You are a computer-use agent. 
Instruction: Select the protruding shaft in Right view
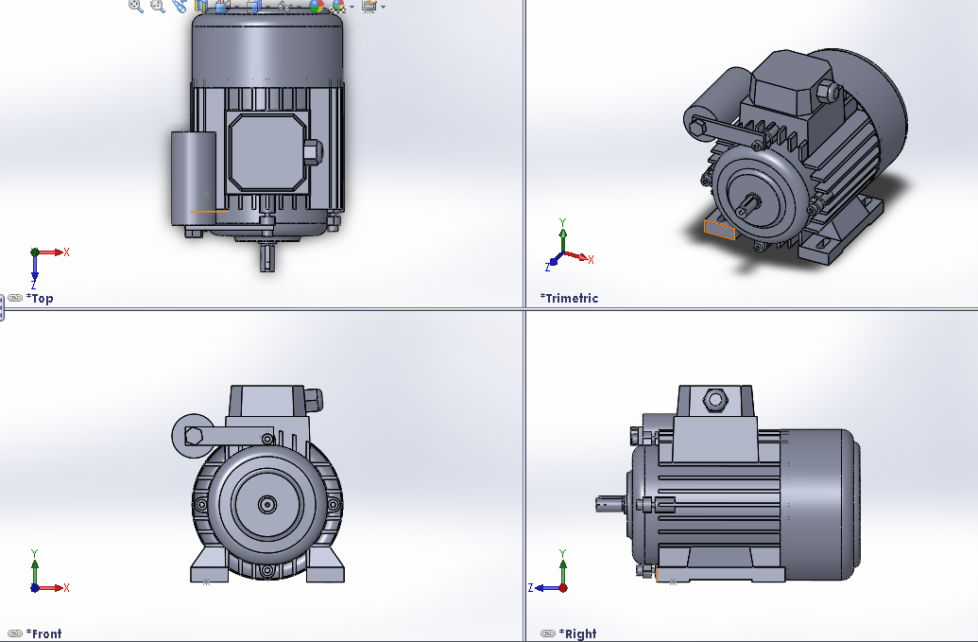point(611,504)
